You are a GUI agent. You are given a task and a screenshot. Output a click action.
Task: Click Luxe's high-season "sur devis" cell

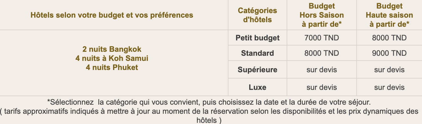(389, 87)
